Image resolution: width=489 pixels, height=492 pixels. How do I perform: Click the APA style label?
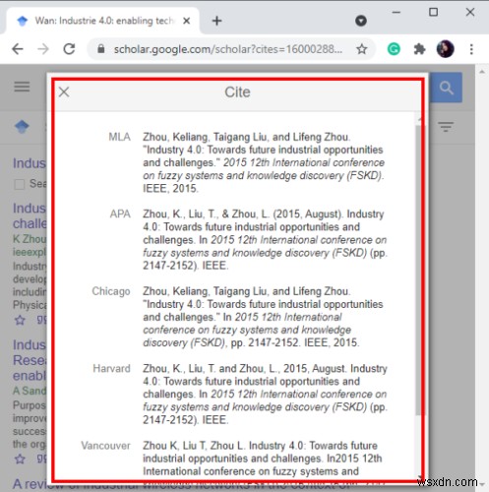120,214
